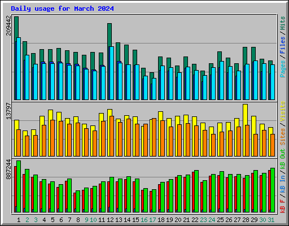Viewport: 289px width, 226px height.
Task: Click day label 31 on the x-axis
Action: 271,220
